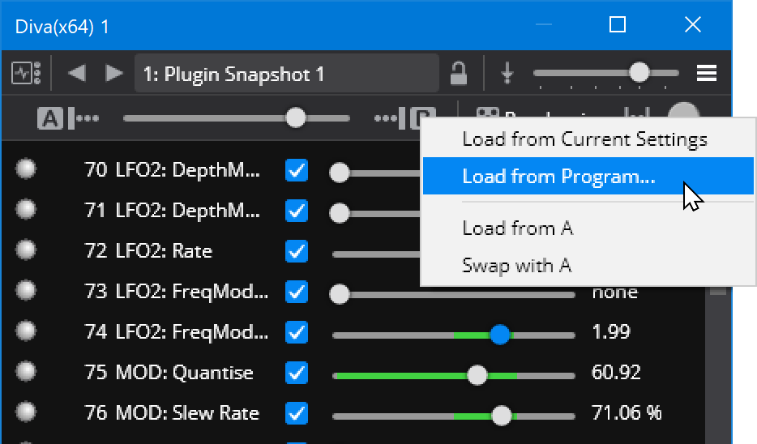The image size is (757, 444).
Task: Open the Plugin Snapshot 1 preset dropdown
Action: click(x=287, y=74)
